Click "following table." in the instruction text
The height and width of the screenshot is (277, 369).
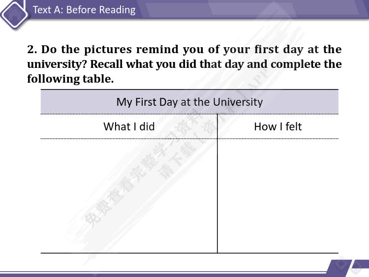pos(70,79)
